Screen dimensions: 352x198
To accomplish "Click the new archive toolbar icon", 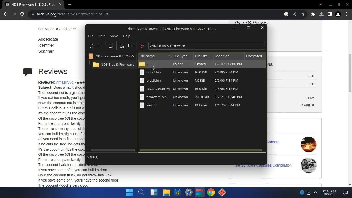I will tap(91, 46).
